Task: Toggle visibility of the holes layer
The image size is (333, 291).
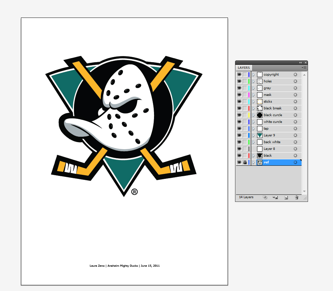Action: (239, 81)
